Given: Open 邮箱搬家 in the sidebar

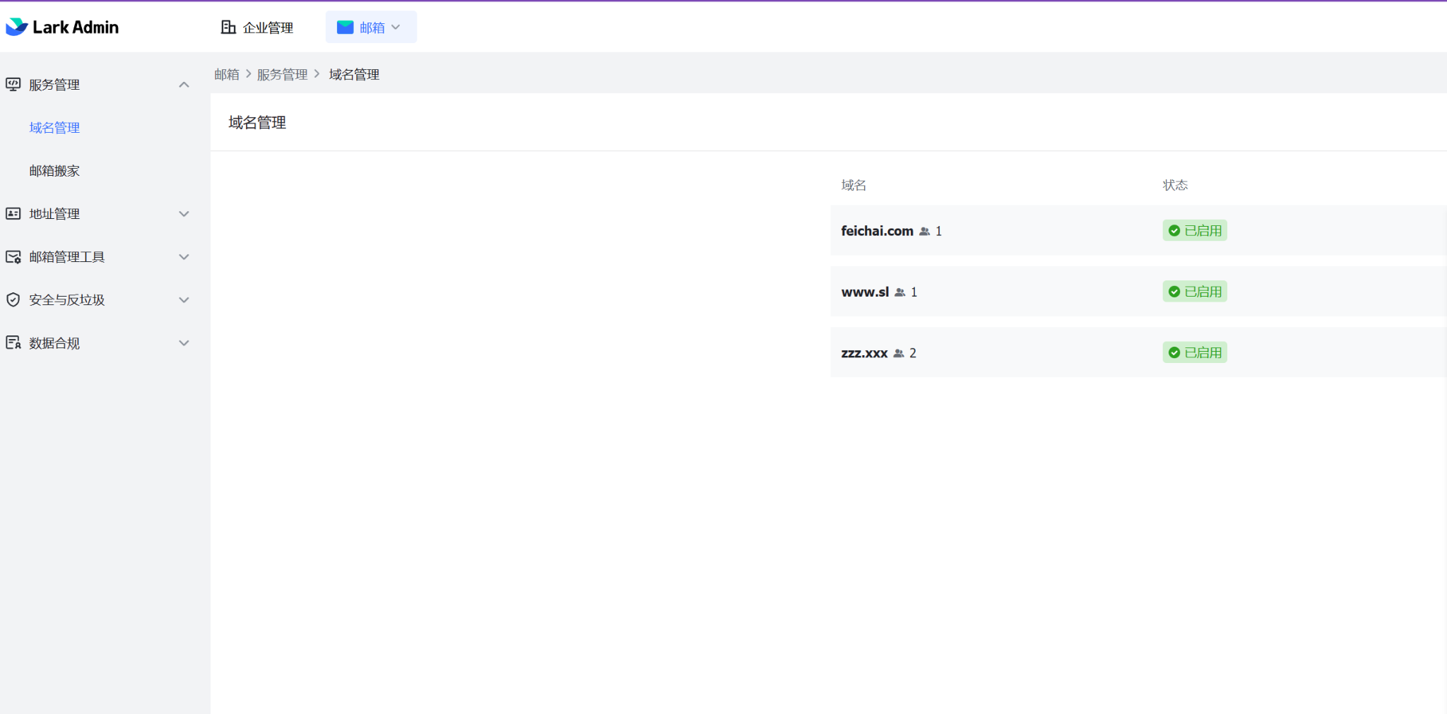Looking at the screenshot, I should [x=54, y=171].
